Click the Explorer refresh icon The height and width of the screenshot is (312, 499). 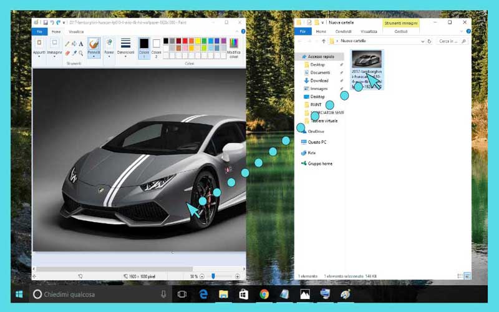pyautogui.click(x=430, y=41)
